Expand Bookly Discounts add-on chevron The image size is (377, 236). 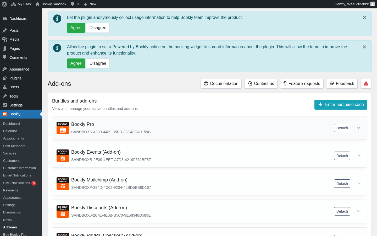[359, 211]
